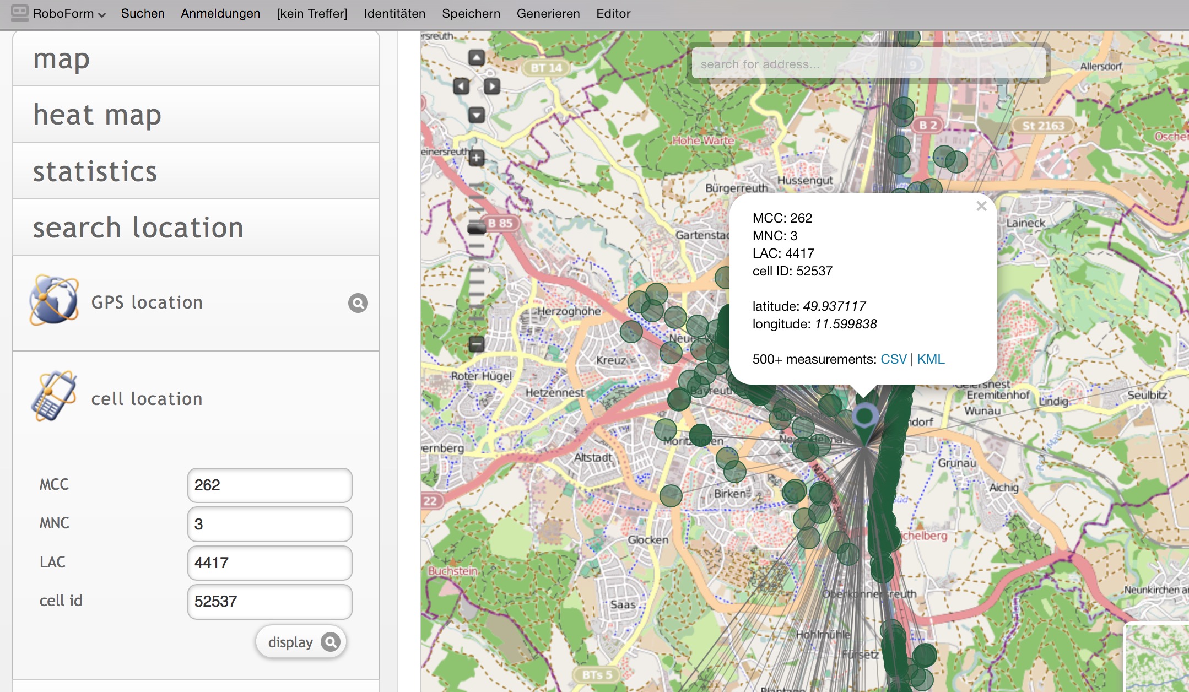Download measurements as CSV
The width and height of the screenshot is (1189, 692).
[893, 359]
